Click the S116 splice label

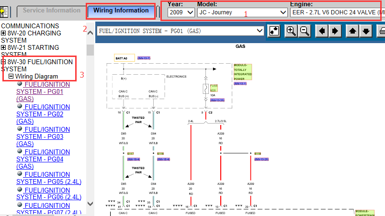160,154
